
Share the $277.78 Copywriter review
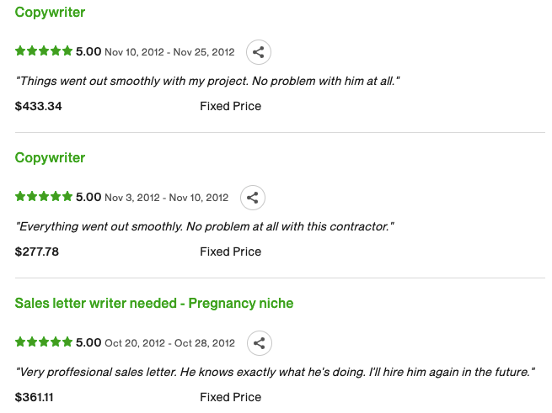coord(253,198)
